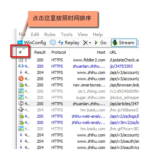
Task: Click the speech bubble comment icon
Action: coord(53,43)
